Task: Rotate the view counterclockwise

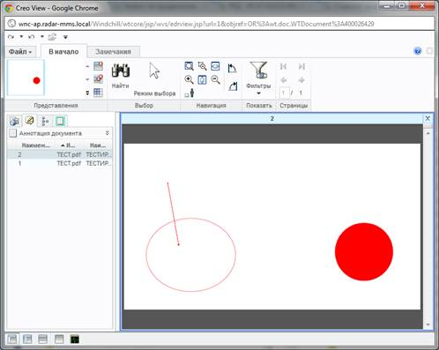Action: click(x=232, y=68)
